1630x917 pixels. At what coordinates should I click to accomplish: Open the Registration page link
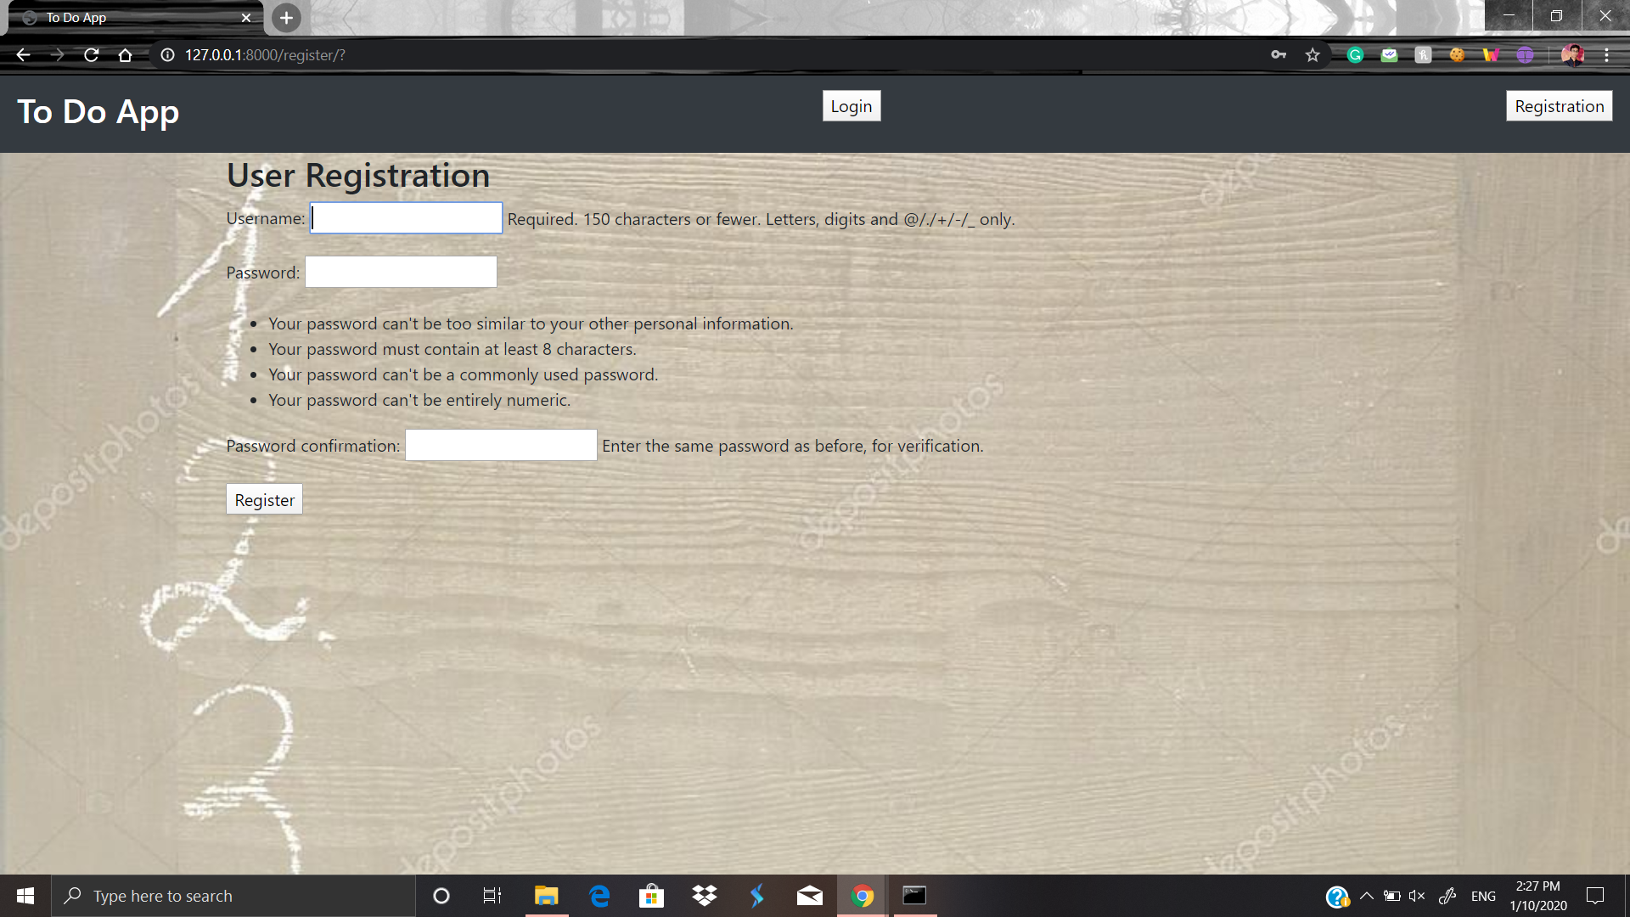point(1559,106)
